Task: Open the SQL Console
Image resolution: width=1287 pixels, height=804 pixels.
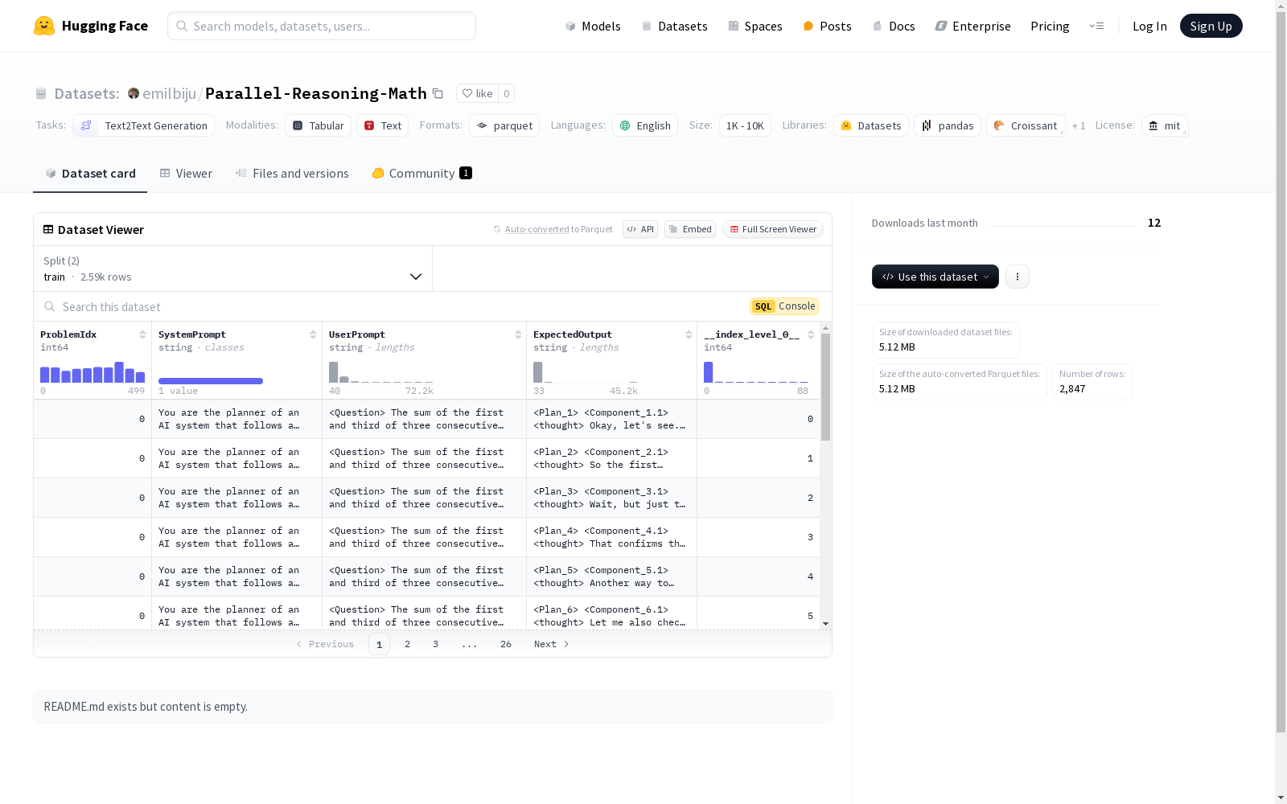Action: click(784, 306)
